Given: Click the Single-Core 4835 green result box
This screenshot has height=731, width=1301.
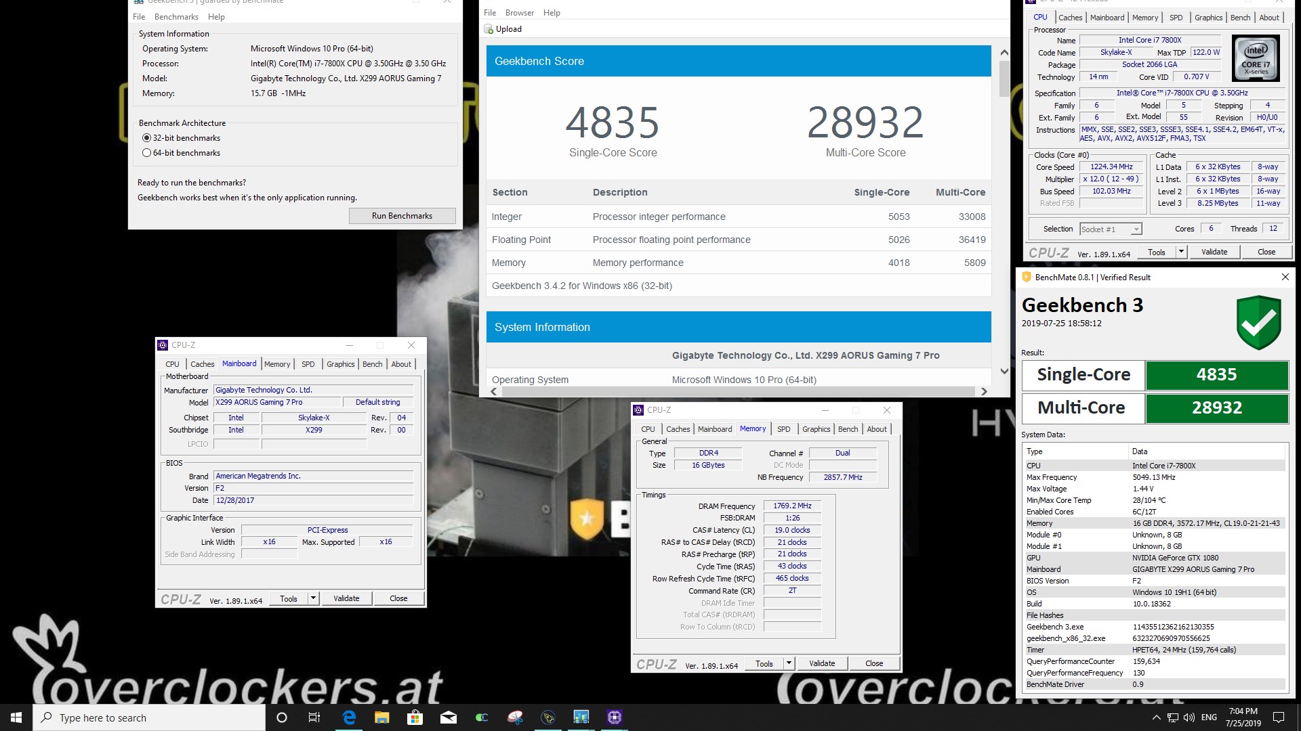Looking at the screenshot, I should tap(1216, 375).
